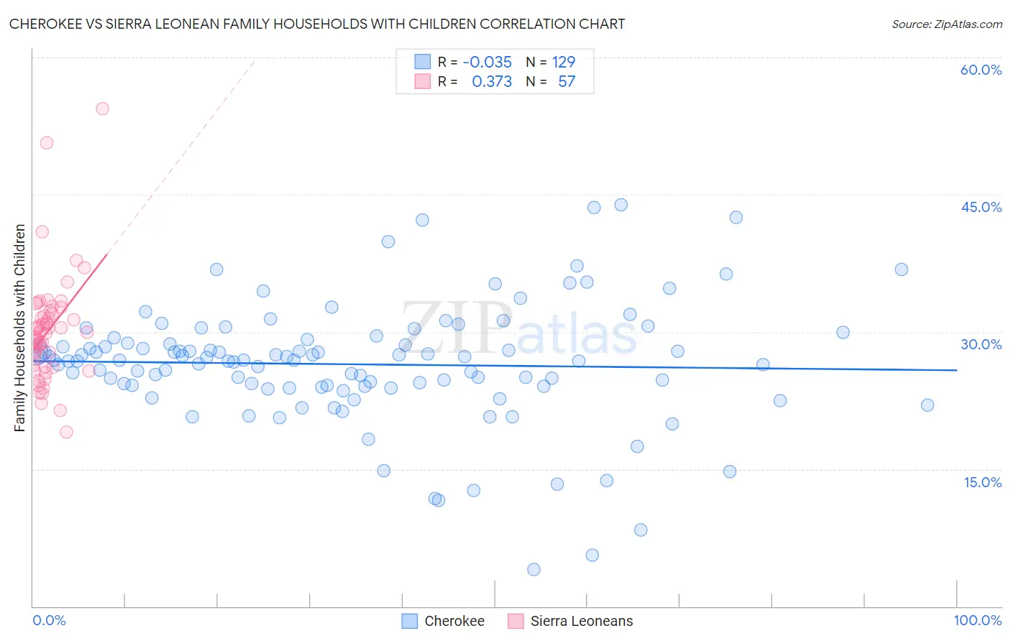This screenshot has width=1011, height=641.
Task: Select the chart title text
Action: [317, 24]
